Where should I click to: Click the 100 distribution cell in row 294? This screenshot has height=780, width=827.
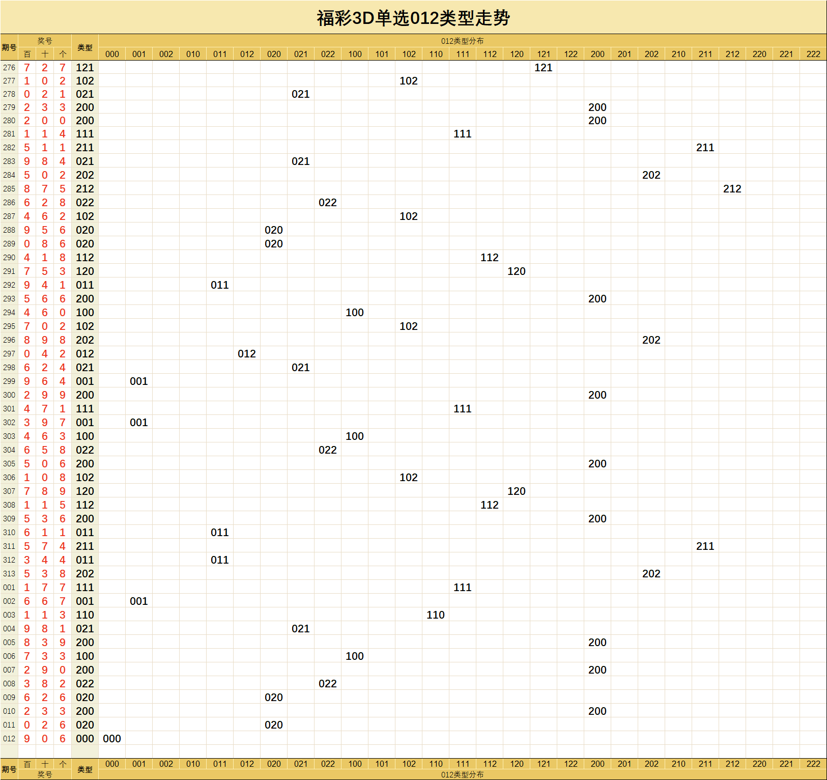355,312
